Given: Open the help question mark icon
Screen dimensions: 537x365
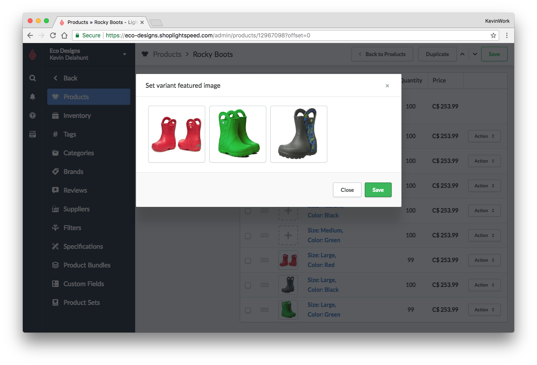Looking at the screenshot, I should (33, 115).
